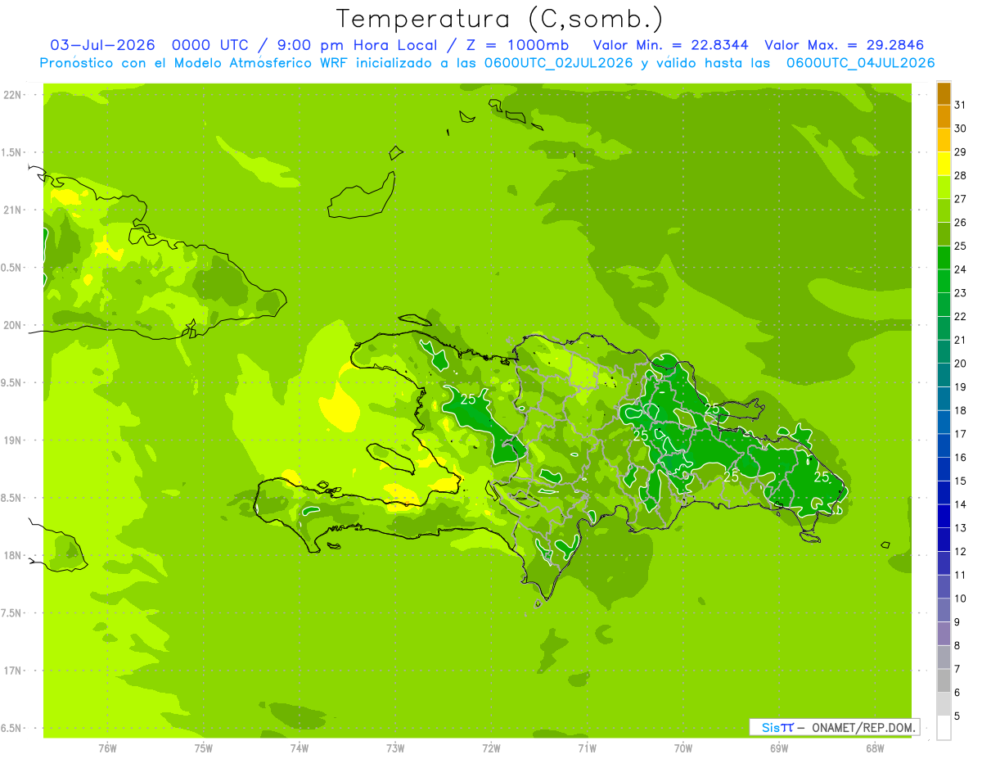The width and height of the screenshot is (982, 759).
Task: Click the colorbar label '27'
Action: pyautogui.click(x=961, y=199)
